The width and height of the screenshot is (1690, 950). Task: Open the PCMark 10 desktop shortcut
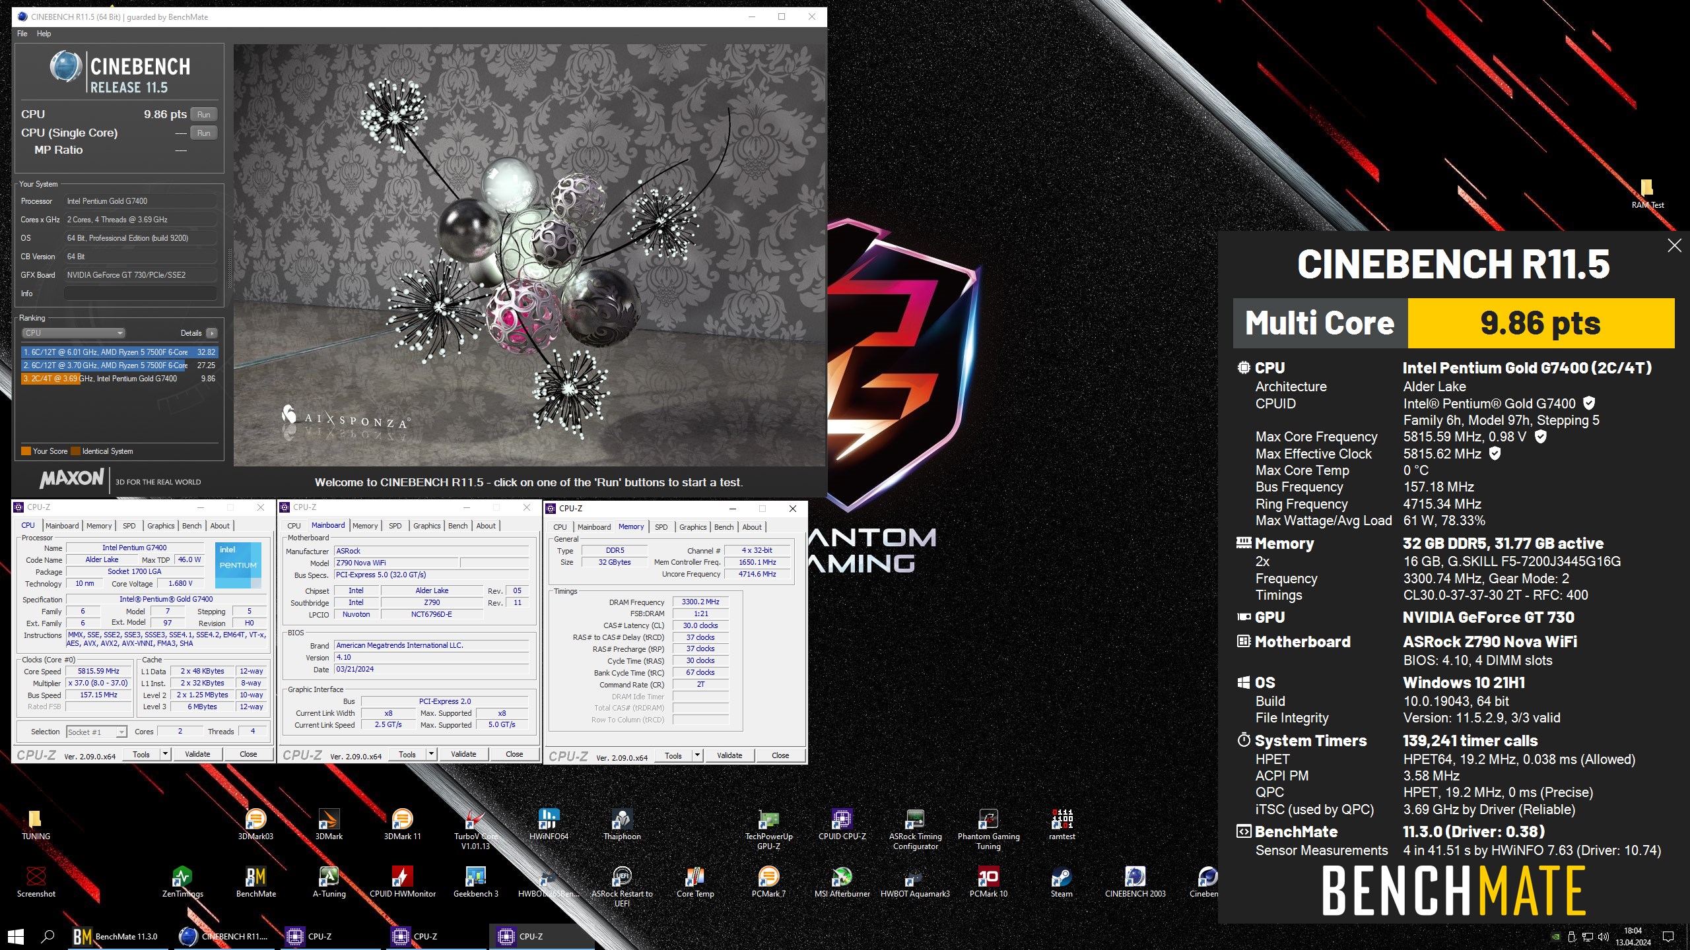click(x=988, y=881)
